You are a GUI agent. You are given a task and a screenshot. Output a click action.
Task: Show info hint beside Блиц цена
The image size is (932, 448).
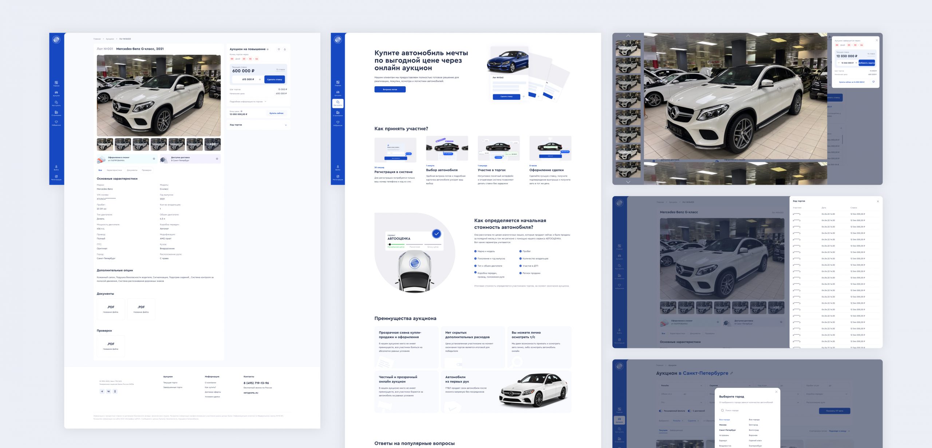coord(241,111)
